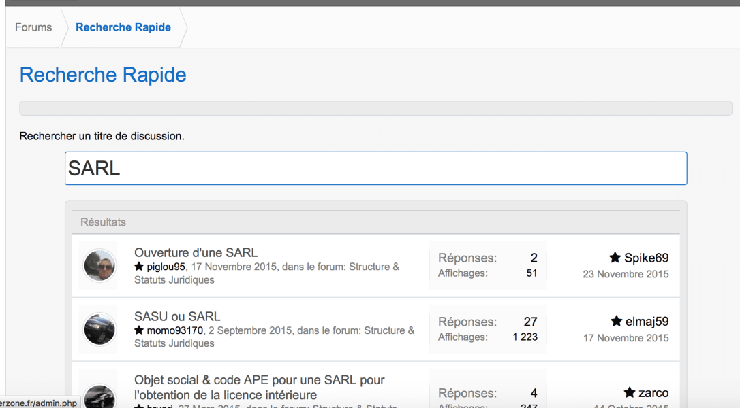
Task: Focus the search field containing SARL
Action: (x=375, y=168)
